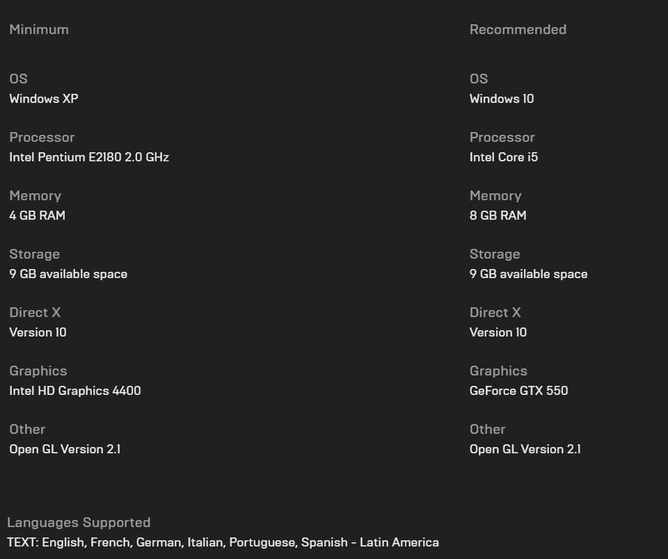Click the Intel Pentium E2180 2.0 GHz value
668x559 pixels.
(x=89, y=157)
